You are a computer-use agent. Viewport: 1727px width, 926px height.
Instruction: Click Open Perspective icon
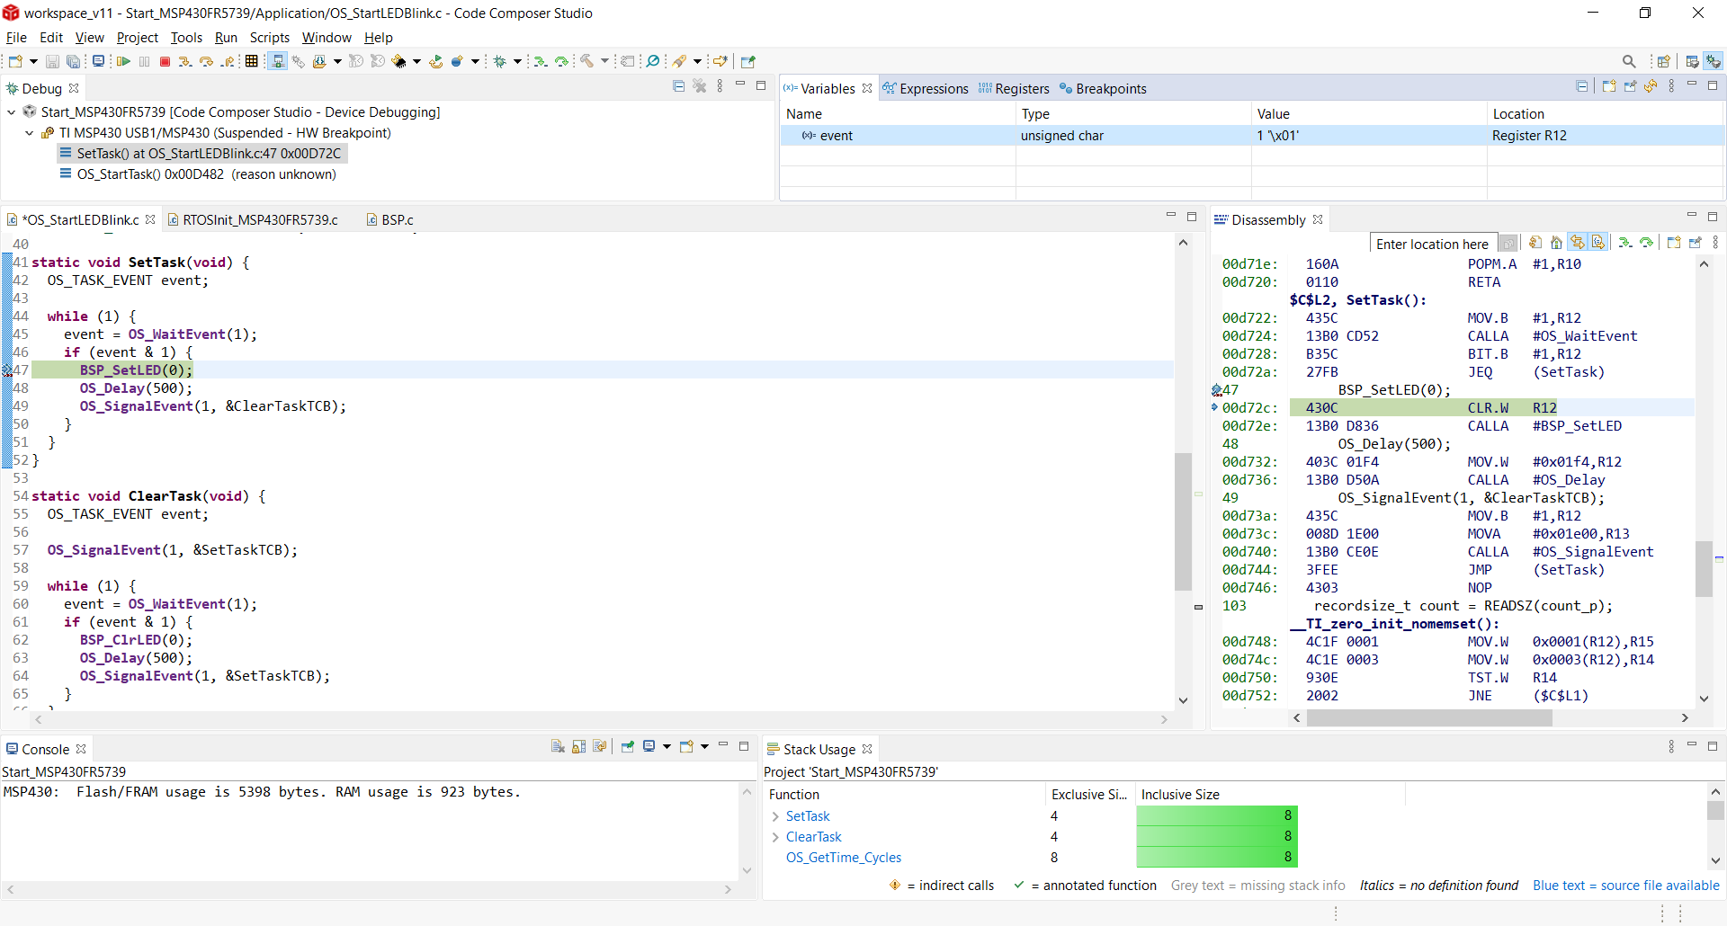click(1663, 61)
